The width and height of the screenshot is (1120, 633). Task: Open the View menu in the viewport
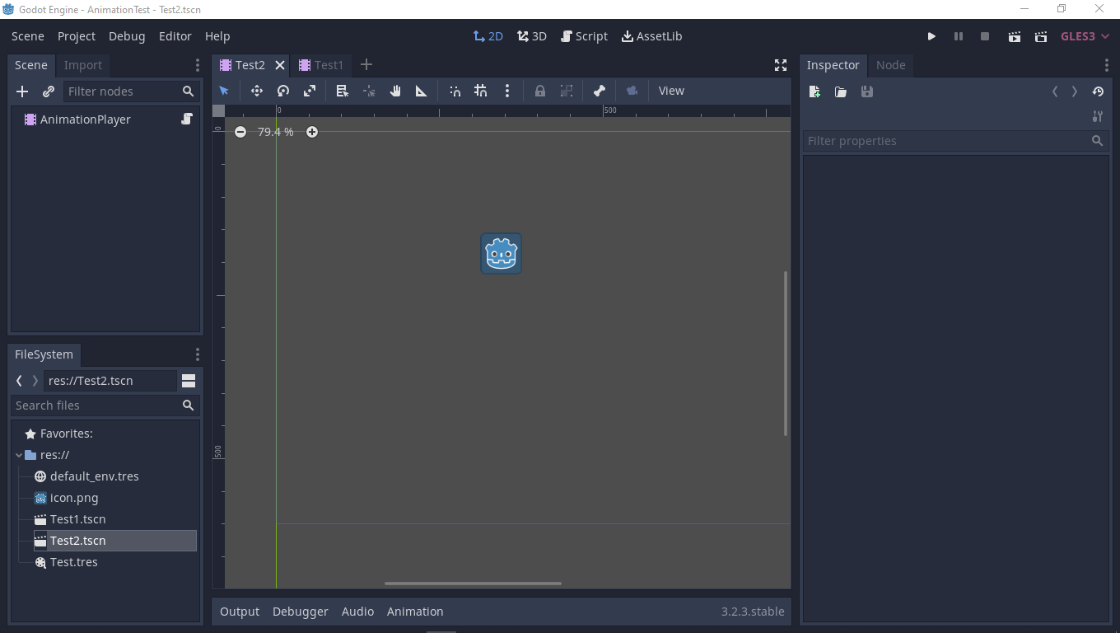pos(671,91)
